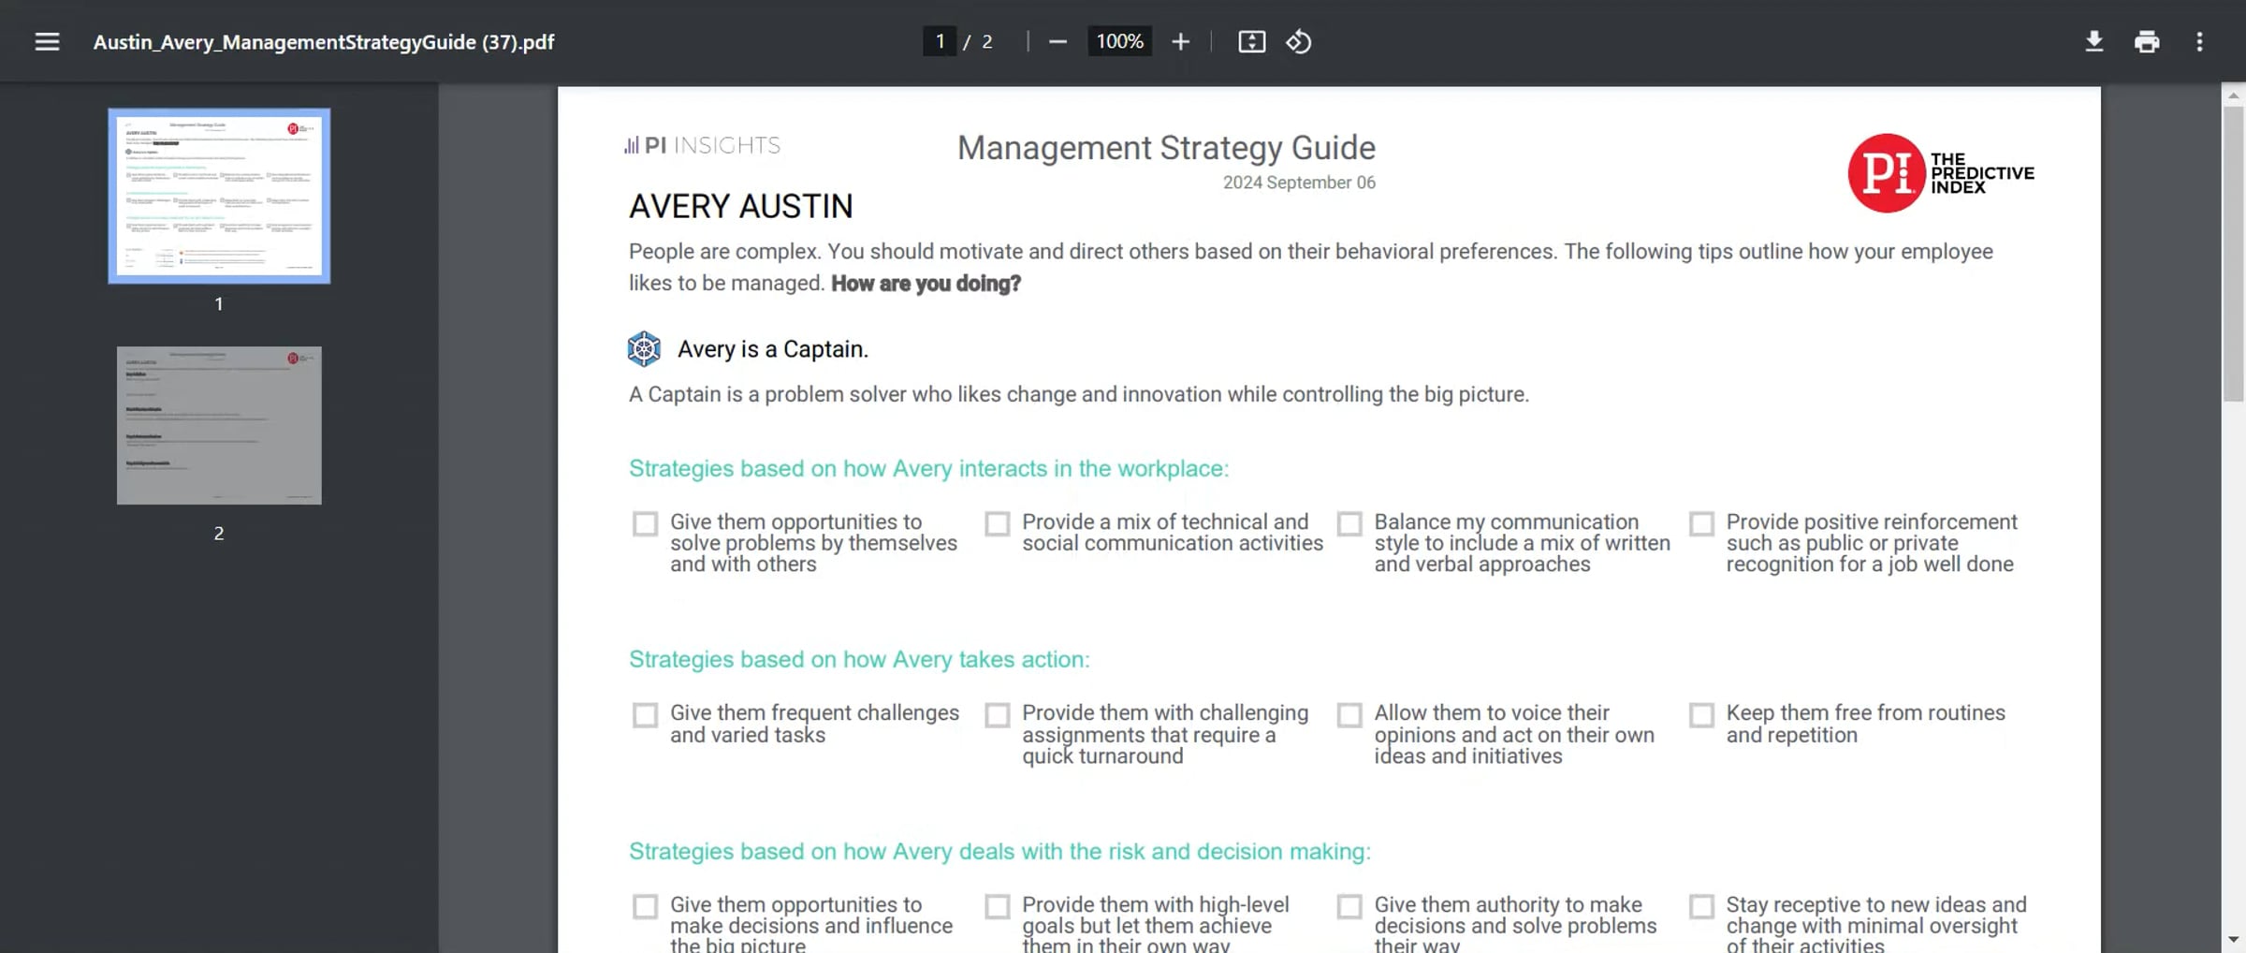Edit the 100% zoom level value

click(x=1118, y=41)
